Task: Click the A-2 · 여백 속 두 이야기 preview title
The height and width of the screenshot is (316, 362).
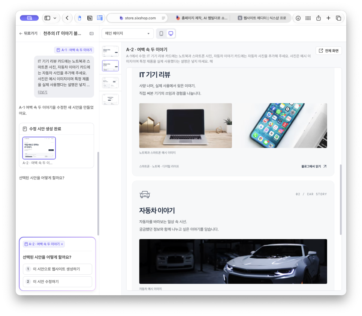Action: point(147,50)
